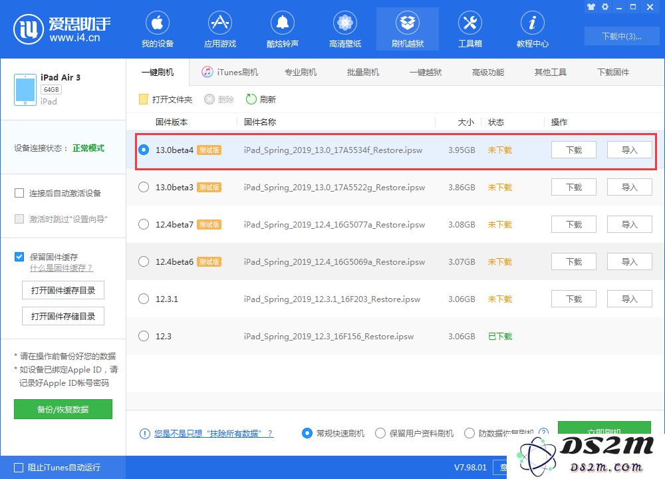
Task: Download the 12.3.1 firmware
Action: point(574,299)
